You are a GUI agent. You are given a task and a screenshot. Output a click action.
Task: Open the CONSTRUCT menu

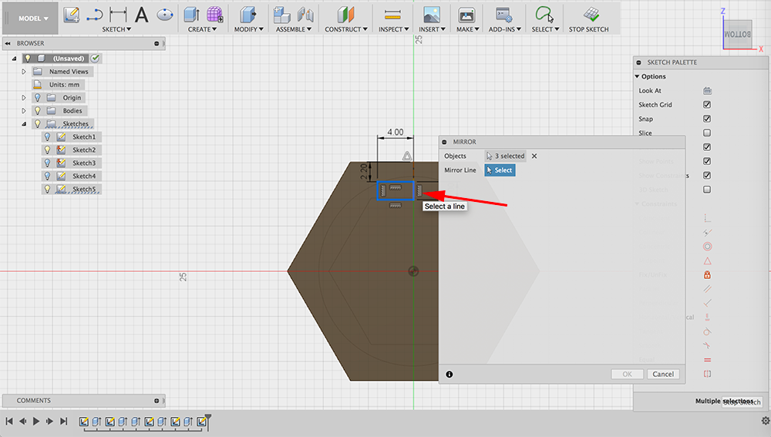345,29
